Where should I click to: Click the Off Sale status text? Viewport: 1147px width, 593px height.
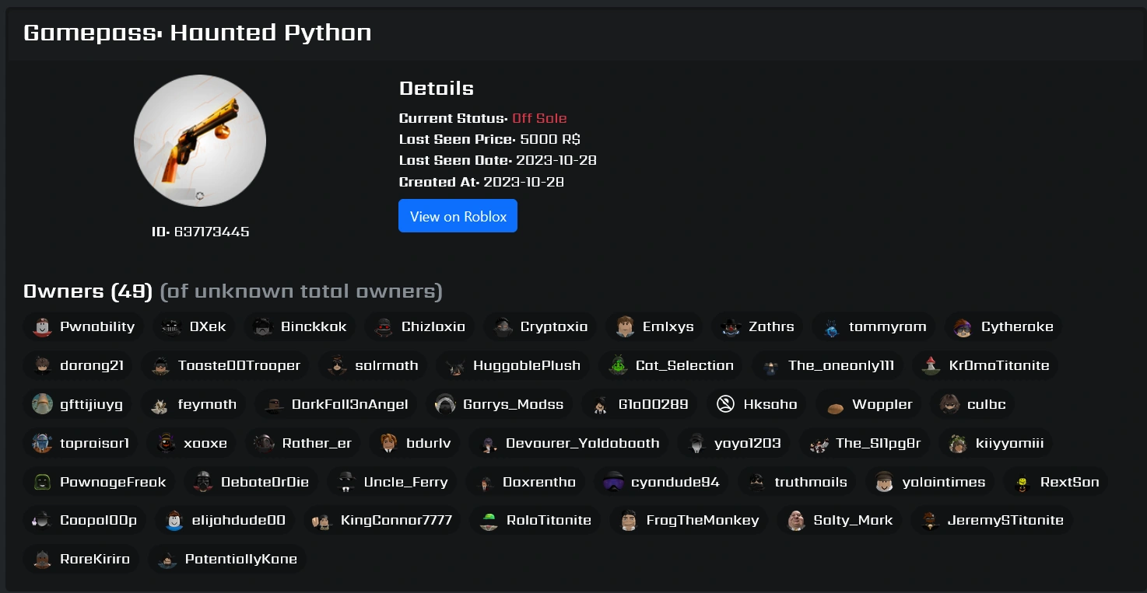(539, 118)
